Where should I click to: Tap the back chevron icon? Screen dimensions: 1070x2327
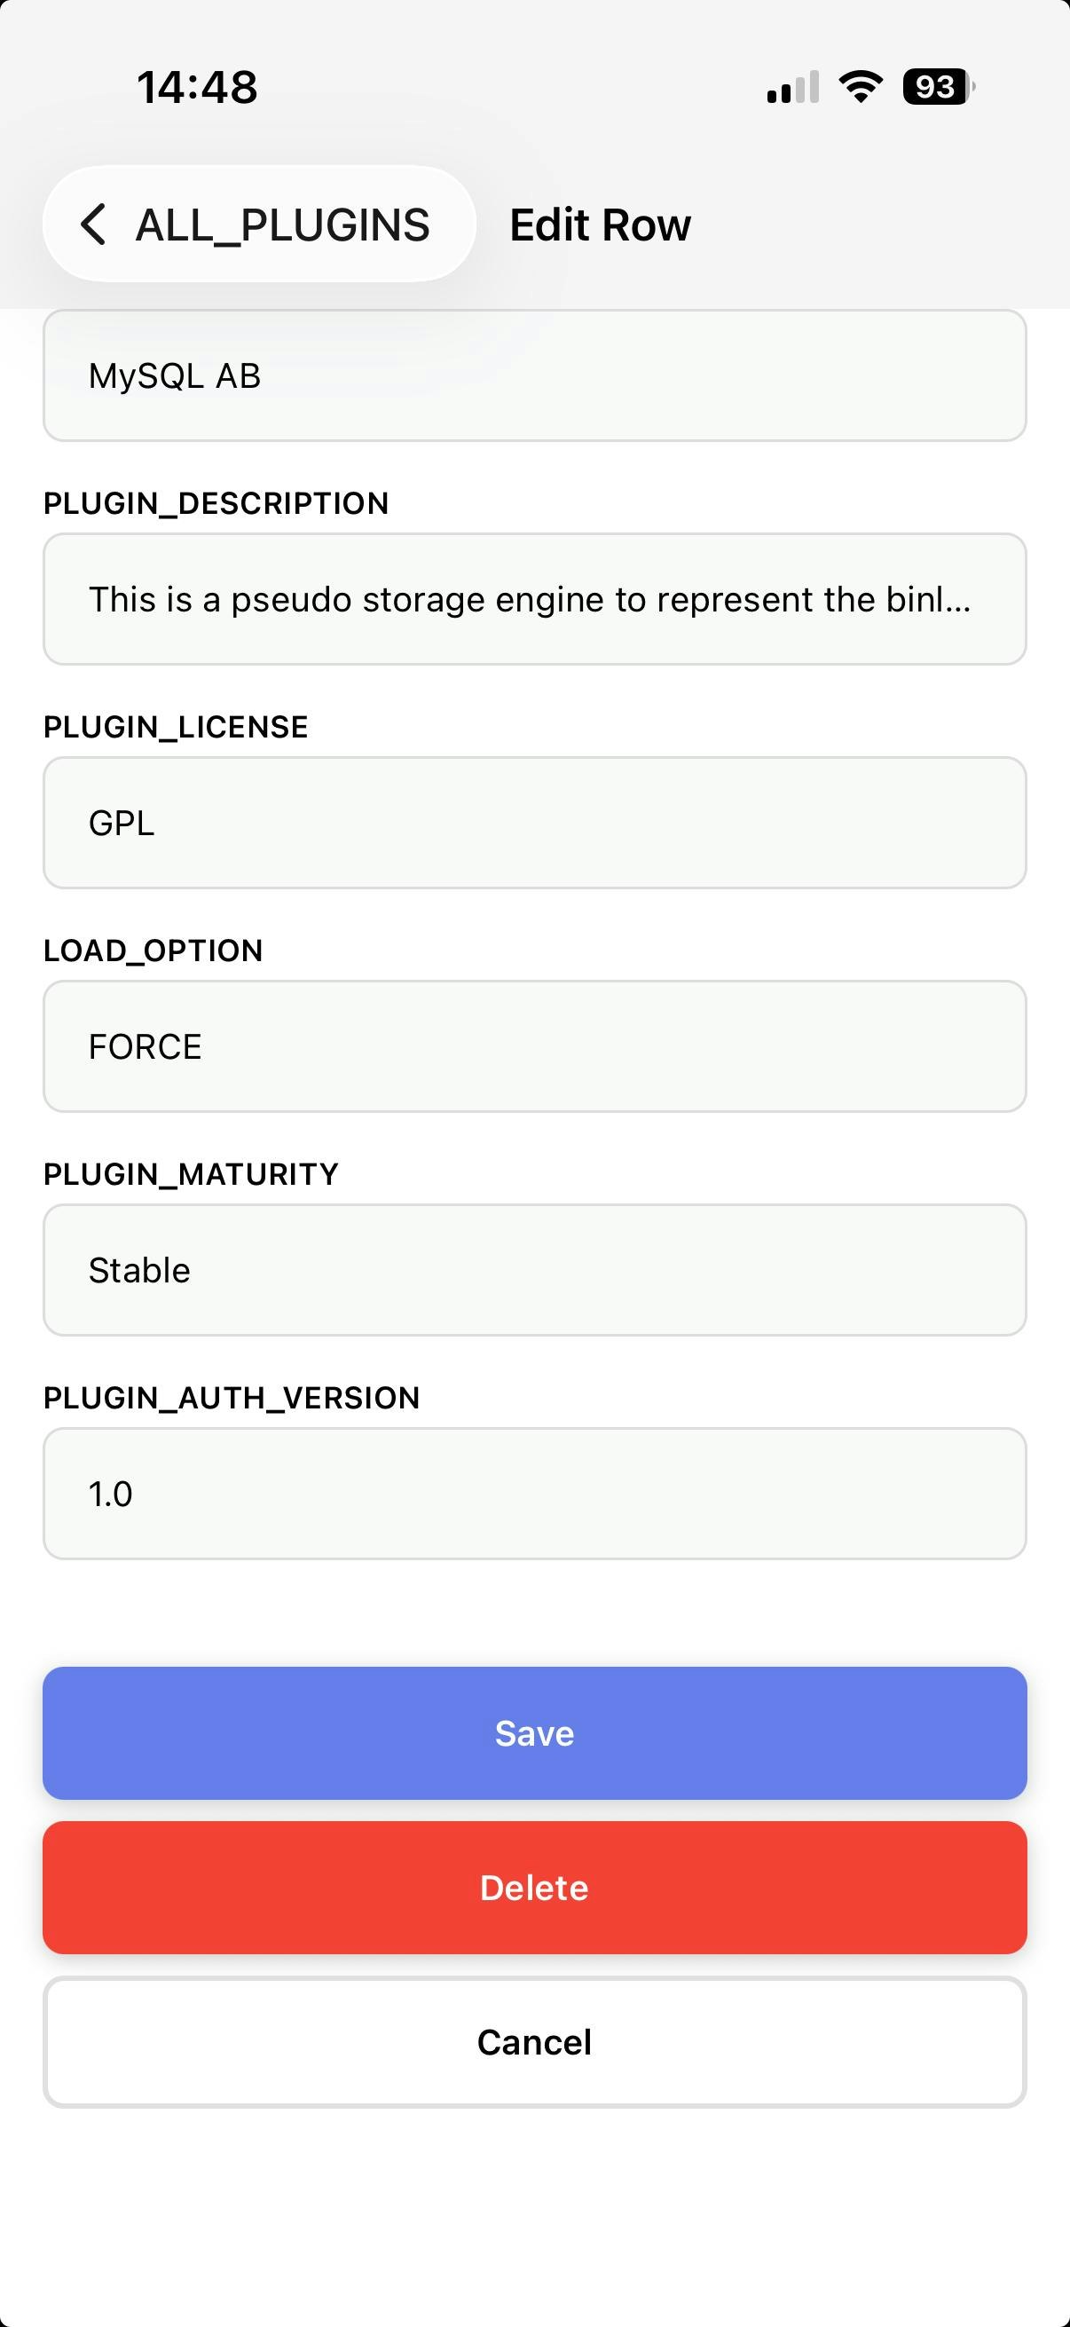93,224
